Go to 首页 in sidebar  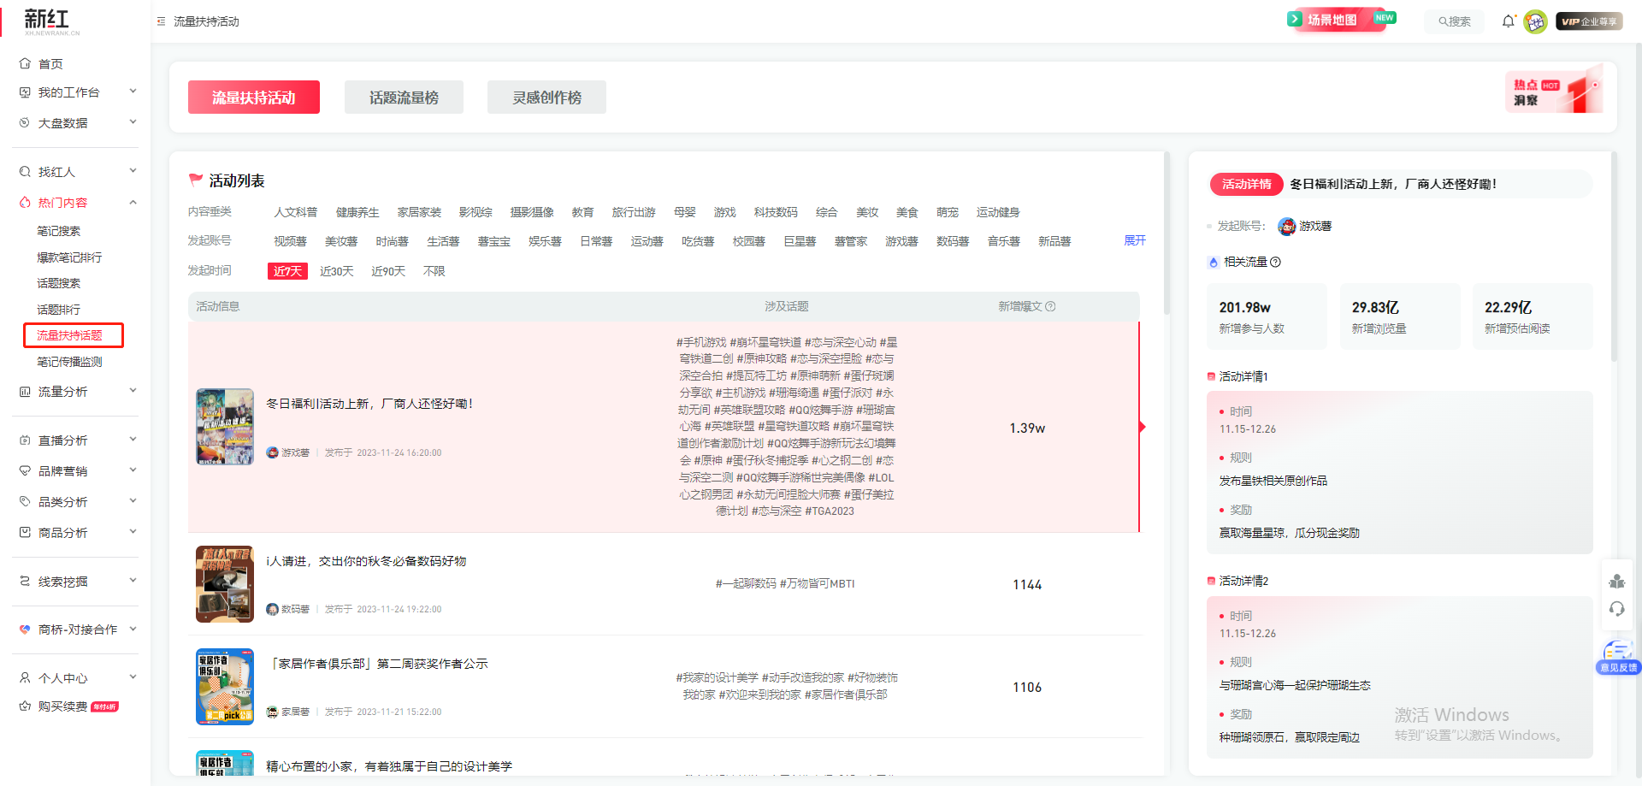pyautogui.click(x=50, y=64)
